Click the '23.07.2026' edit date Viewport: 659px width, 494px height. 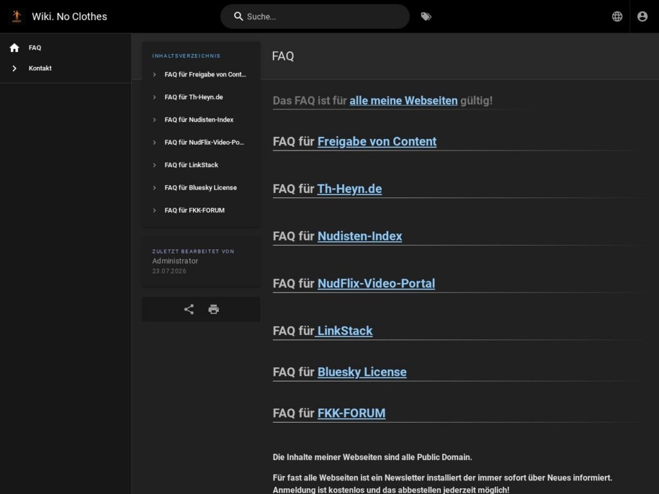pos(169,271)
